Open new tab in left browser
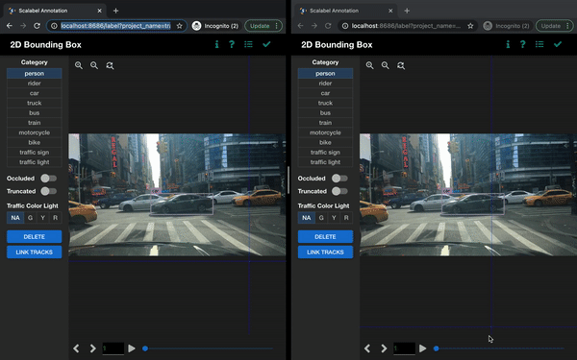Viewport: 577px width, 360px height. click(x=116, y=11)
